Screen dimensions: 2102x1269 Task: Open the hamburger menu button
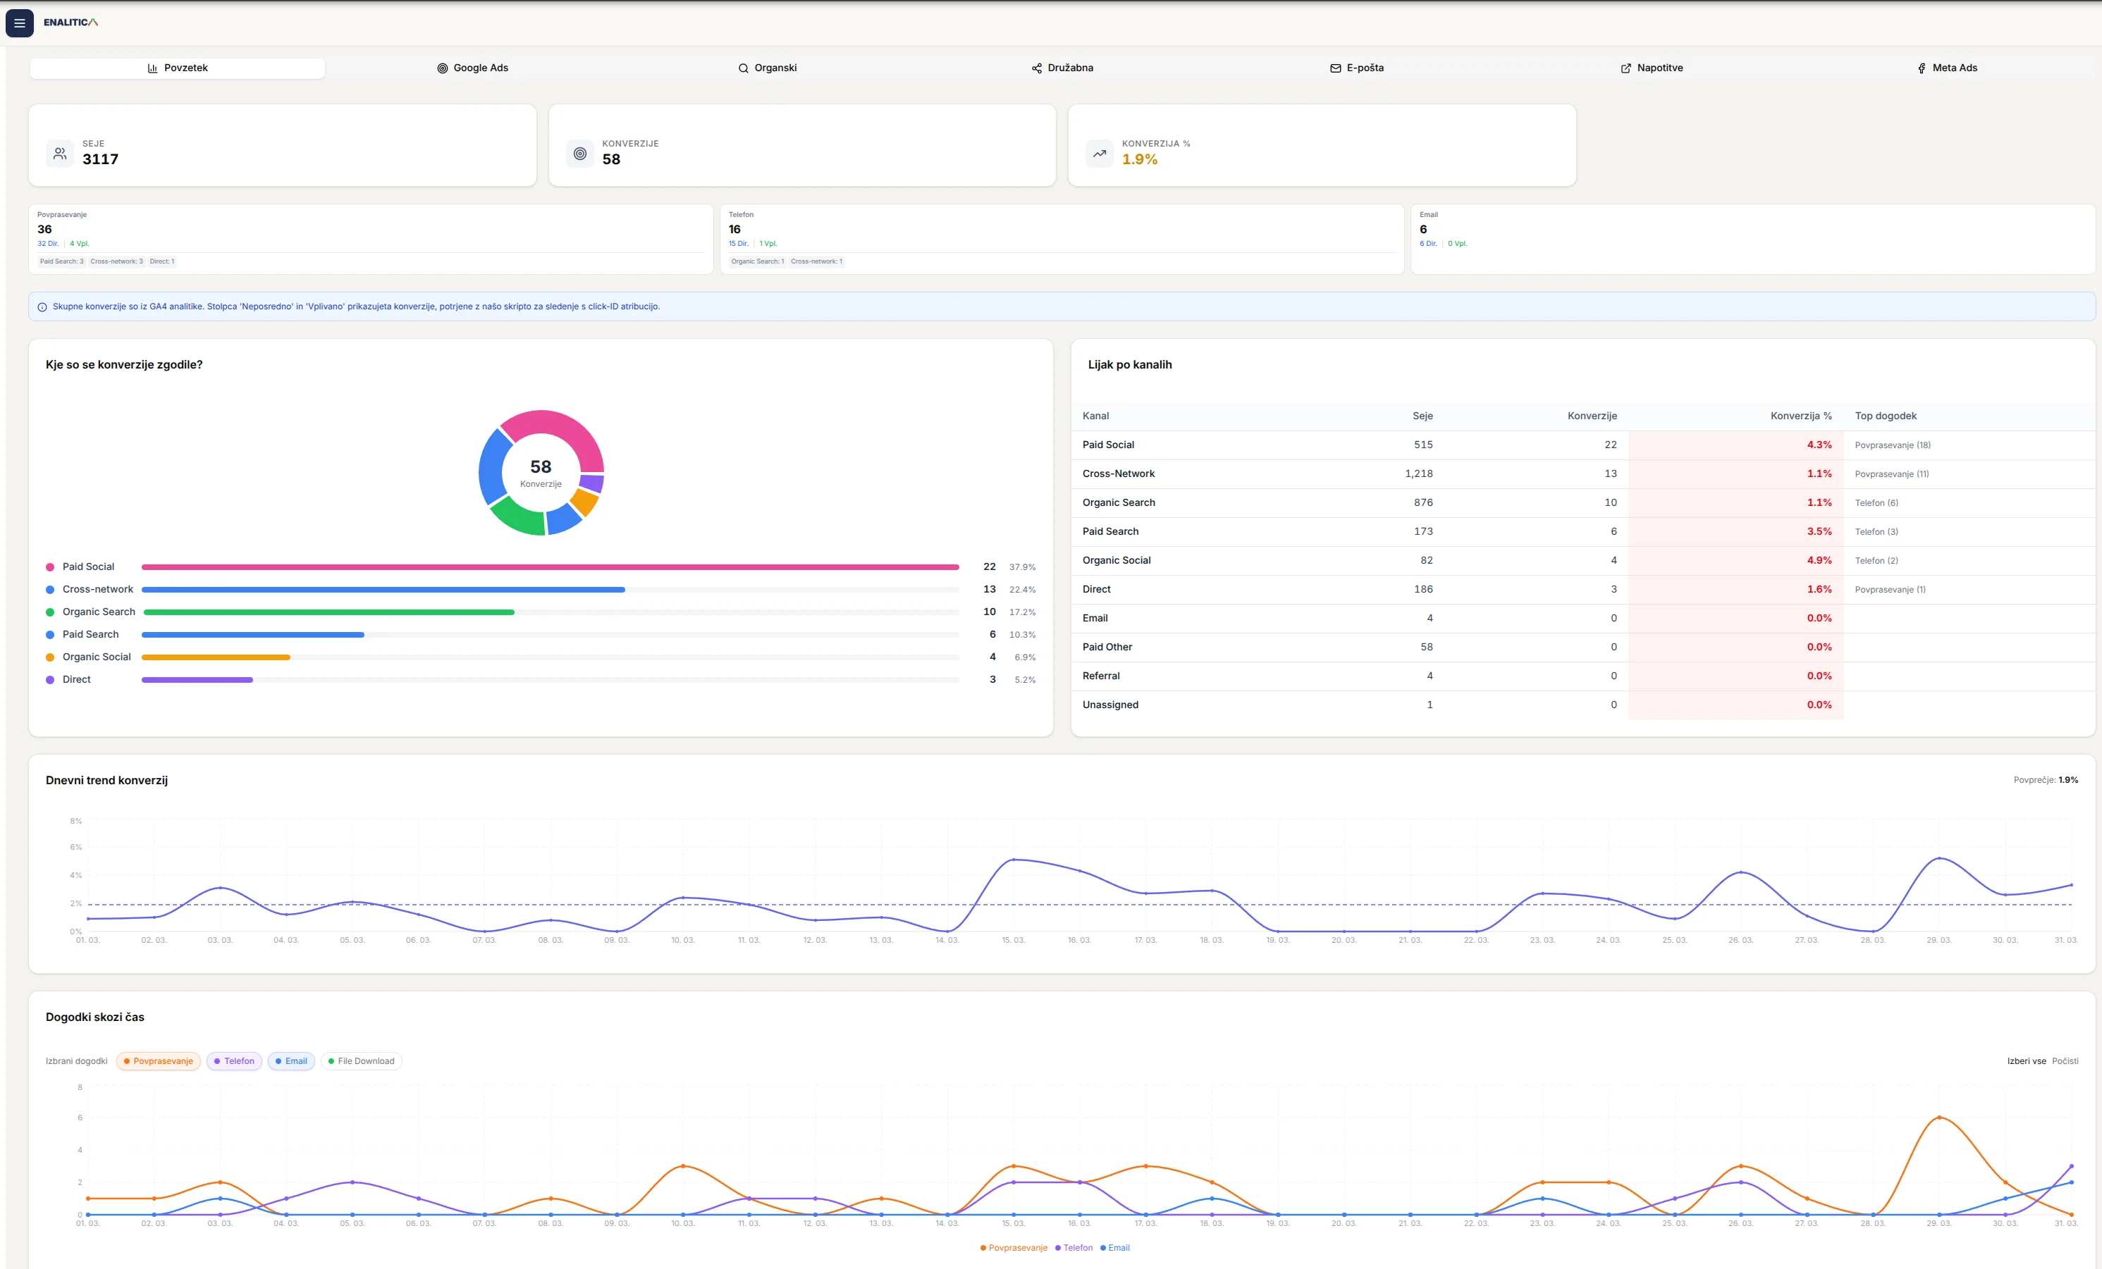[20, 23]
